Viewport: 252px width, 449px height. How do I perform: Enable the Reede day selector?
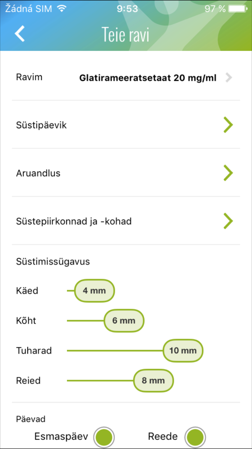pyautogui.click(x=195, y=437)
